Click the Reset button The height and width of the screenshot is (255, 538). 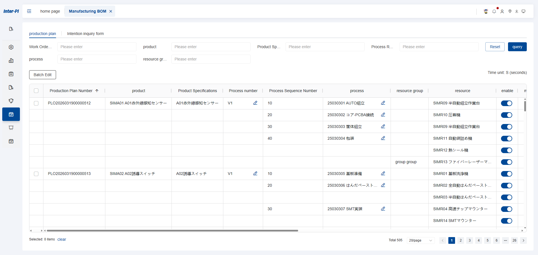pos(495,47)
